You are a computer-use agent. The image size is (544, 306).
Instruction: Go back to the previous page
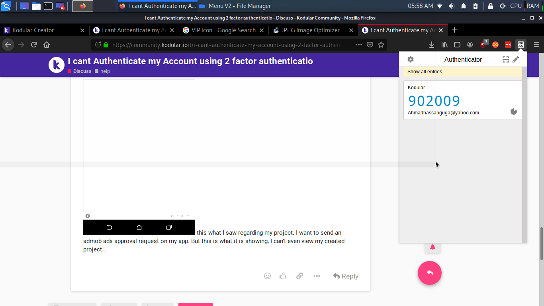click(8, 45)
